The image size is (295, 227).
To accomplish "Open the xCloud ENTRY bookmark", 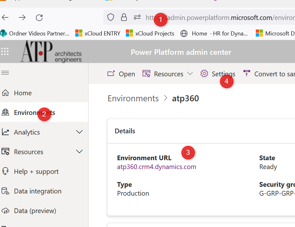I will pyautogui.click(x=98, y=33).
